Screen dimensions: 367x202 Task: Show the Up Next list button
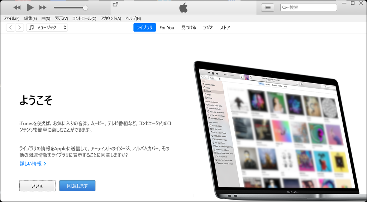pos(267,8)
